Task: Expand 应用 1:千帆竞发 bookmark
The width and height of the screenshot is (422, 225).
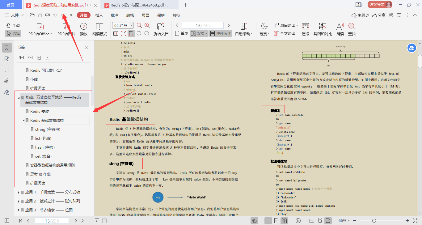Action: (x=19, y=192)
